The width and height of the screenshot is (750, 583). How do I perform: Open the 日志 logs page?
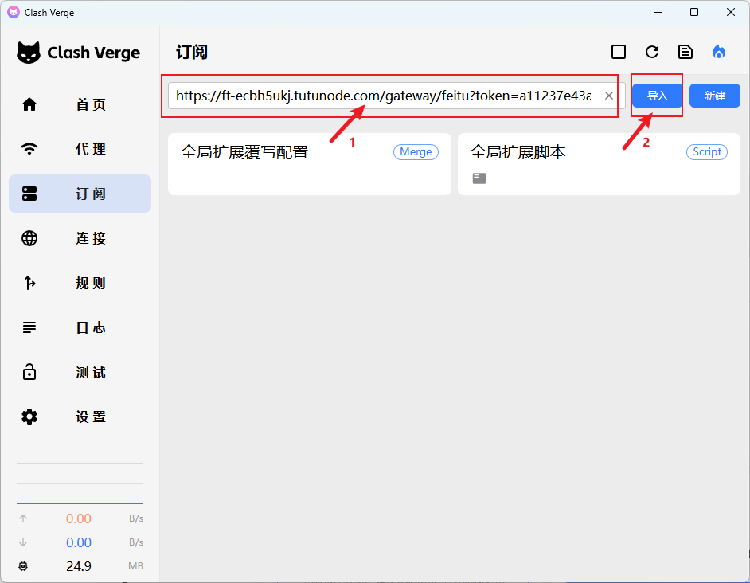(80, 327)
